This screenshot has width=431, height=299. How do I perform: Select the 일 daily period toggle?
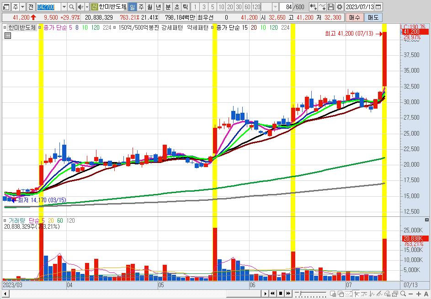tap(133, 7)
